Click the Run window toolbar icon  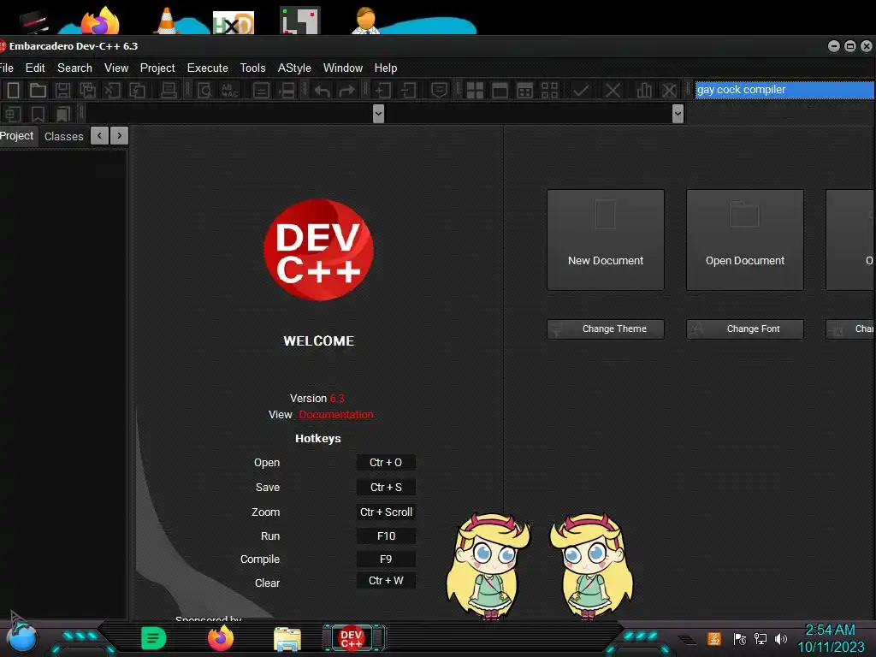[x=500, y=90]
